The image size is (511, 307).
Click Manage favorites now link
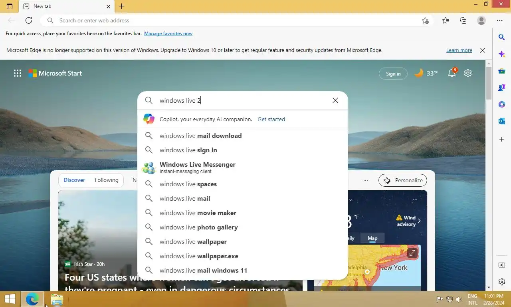click(168, 34)
